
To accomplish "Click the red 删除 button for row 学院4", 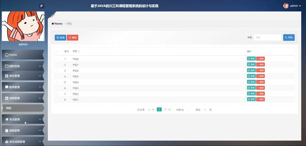I will (261, 82).
